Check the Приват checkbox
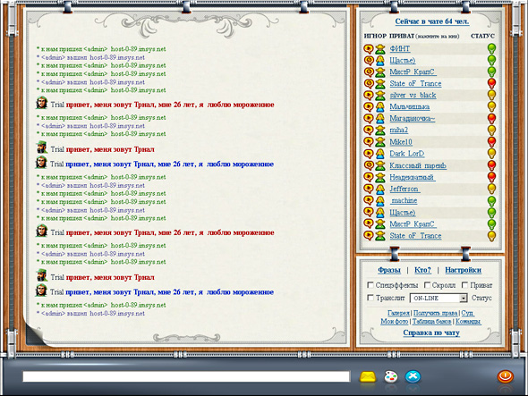Image resolution: width=528 pixels, height=396 pixels. coord(464,285)
